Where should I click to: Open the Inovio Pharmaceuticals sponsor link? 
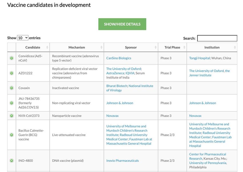tap(122, 161)
